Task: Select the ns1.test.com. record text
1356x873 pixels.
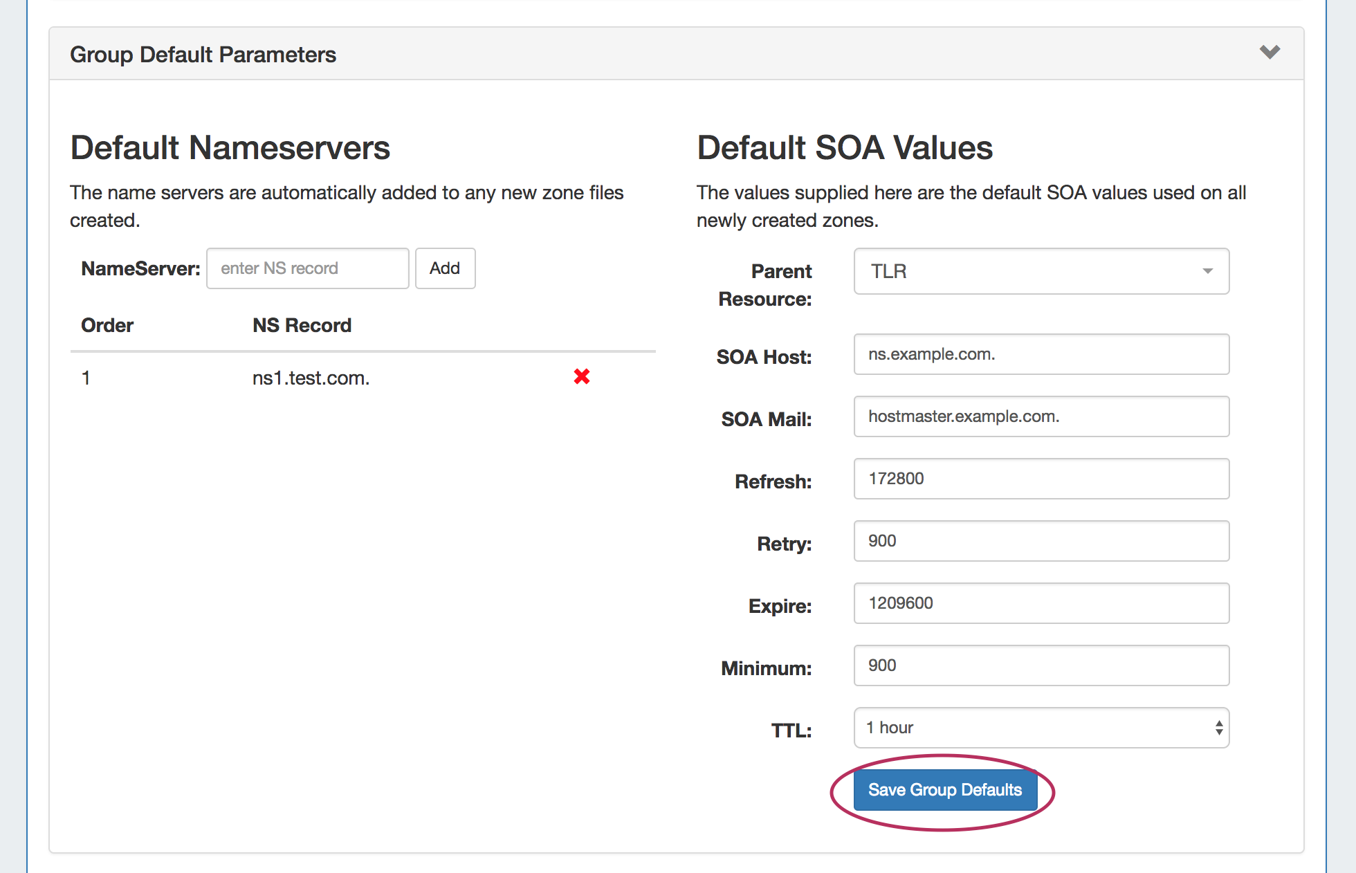Action: click(311, 378)
